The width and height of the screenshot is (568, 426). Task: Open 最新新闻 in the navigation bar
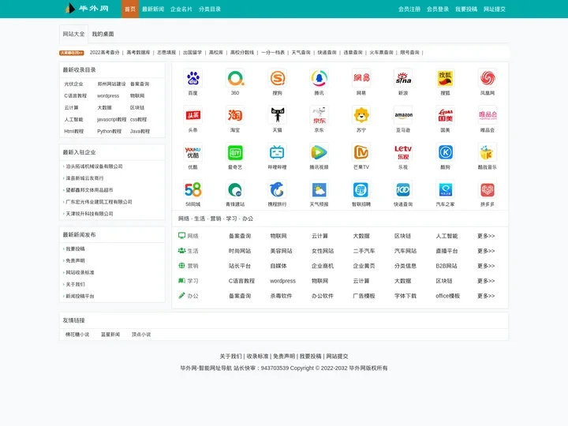click(153, 9)
